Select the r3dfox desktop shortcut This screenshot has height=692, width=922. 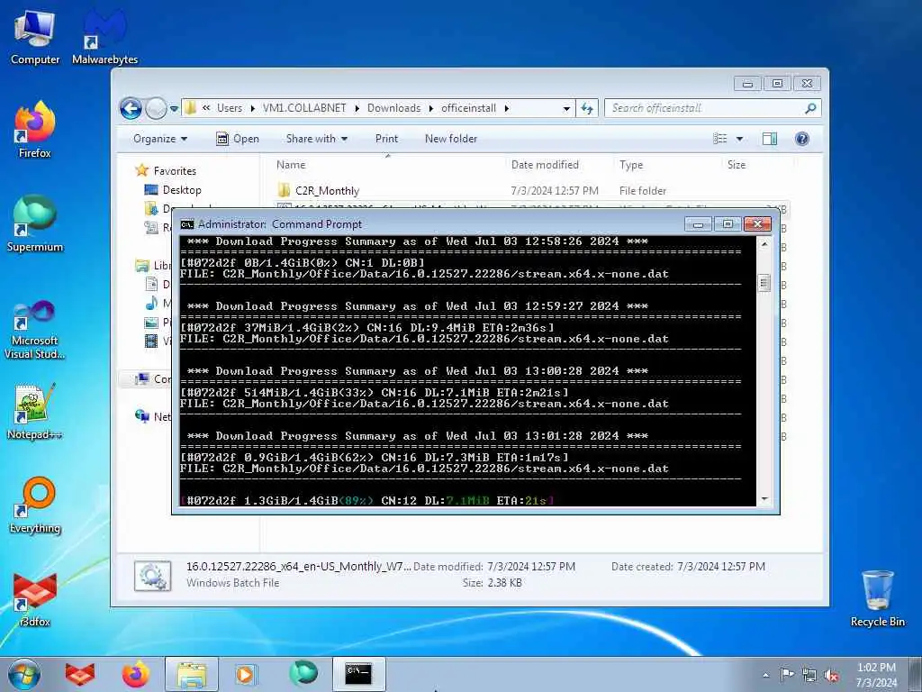click(35, 599)
